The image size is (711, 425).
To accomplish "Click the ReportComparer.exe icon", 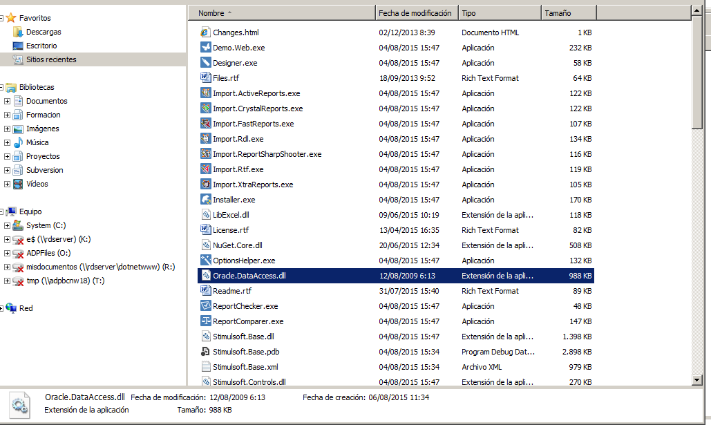I will tap(205, 321).
